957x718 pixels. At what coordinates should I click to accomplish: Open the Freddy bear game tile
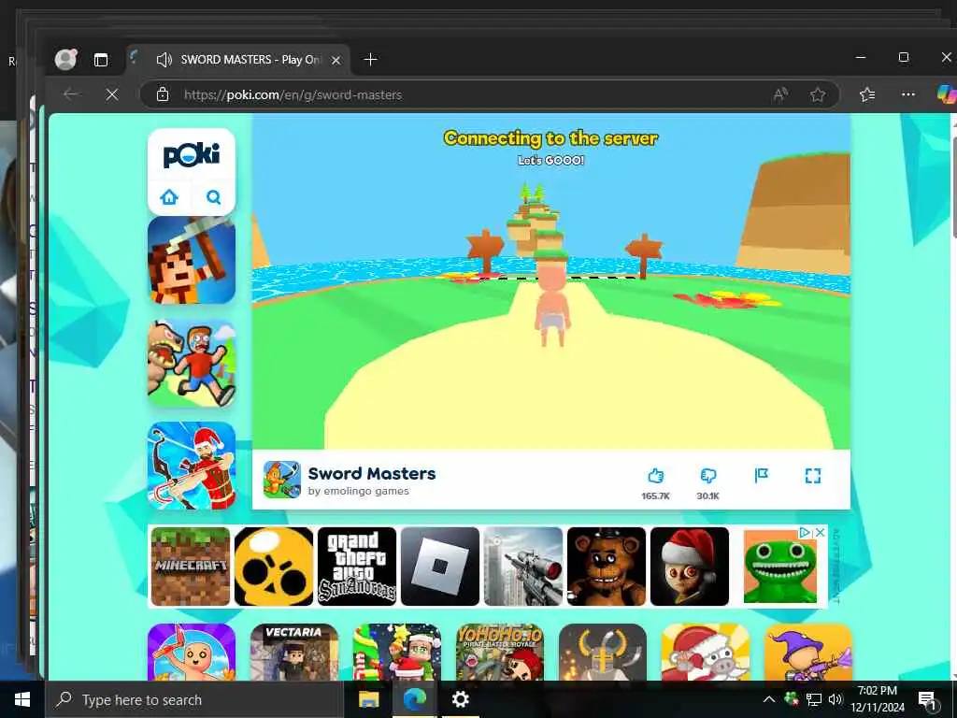[x=606, y=567]
